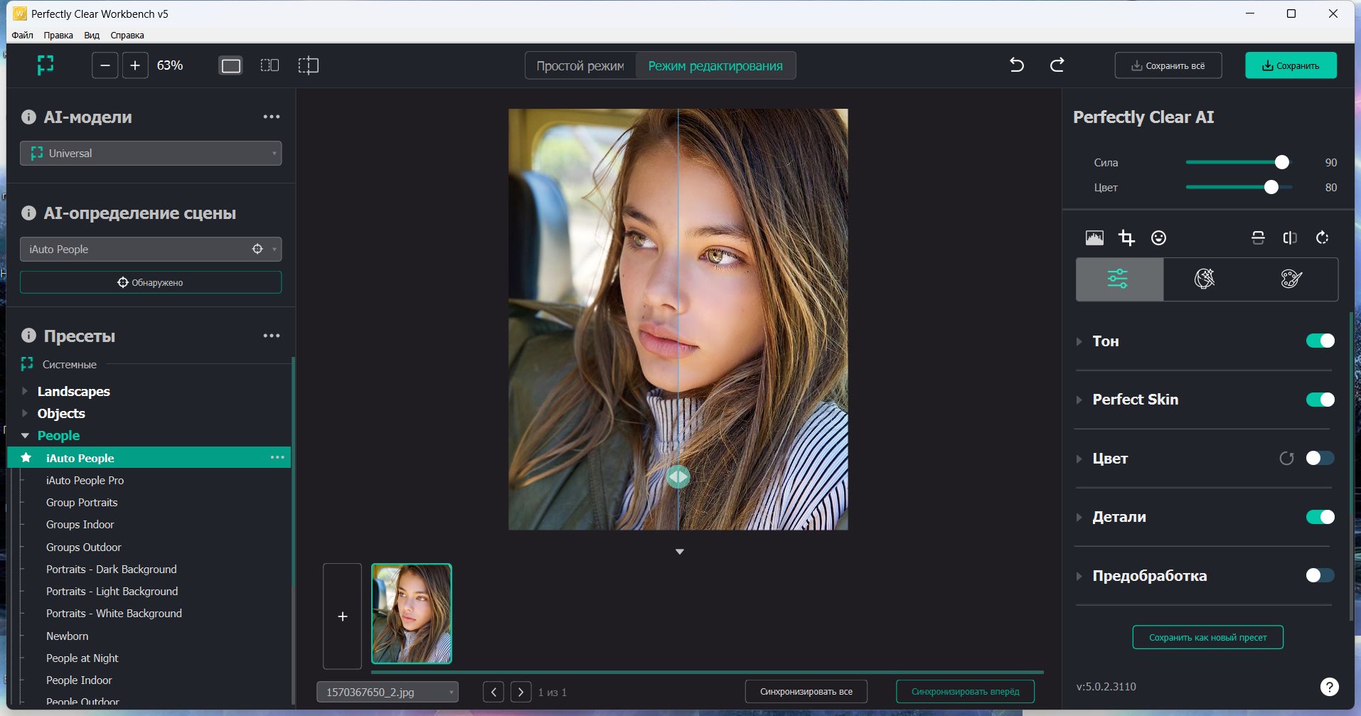This screenshot has width=1361, height=716.
Task: Open the Правка menu
Action: point(58,35)
